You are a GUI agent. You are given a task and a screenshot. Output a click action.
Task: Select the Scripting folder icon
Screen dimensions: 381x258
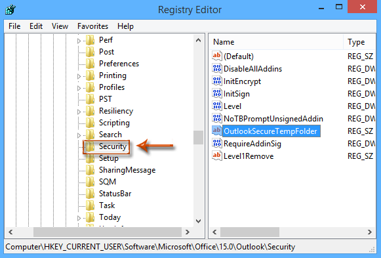[90, 123]
